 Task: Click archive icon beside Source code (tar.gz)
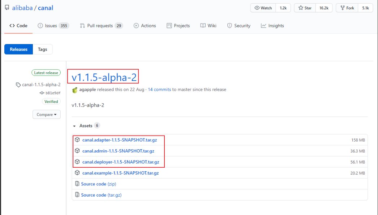tap(77, 195)
